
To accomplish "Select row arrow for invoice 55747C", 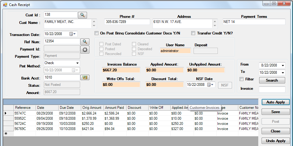I will [x=6, y=113].
